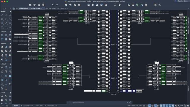The image size is (190, 107).
Task: Select the Multiline Text tool
Action: click(2, 96)
